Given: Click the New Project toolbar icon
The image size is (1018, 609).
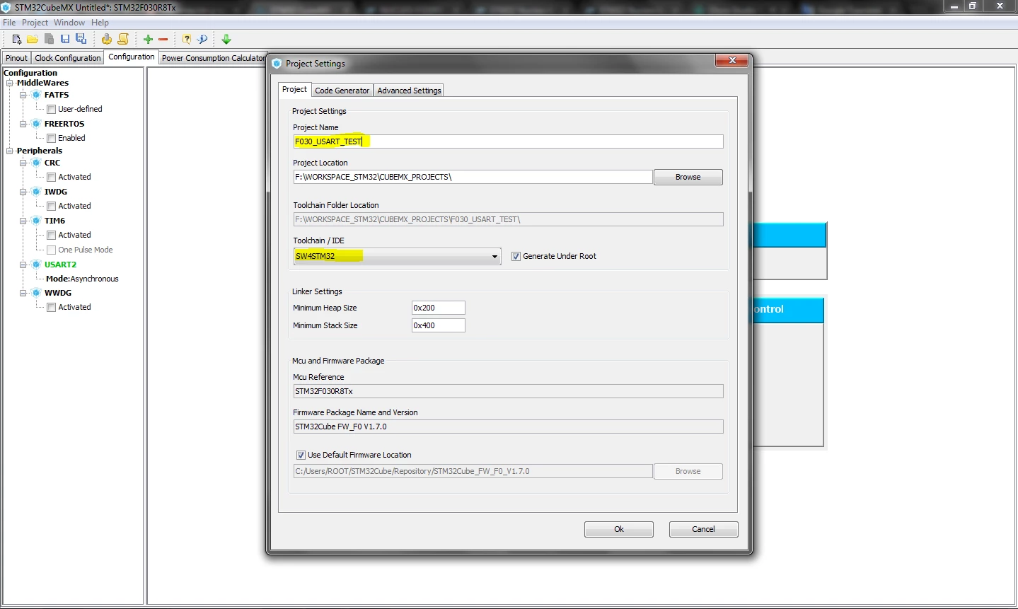Looking at the screenshot, I should 17,39.
